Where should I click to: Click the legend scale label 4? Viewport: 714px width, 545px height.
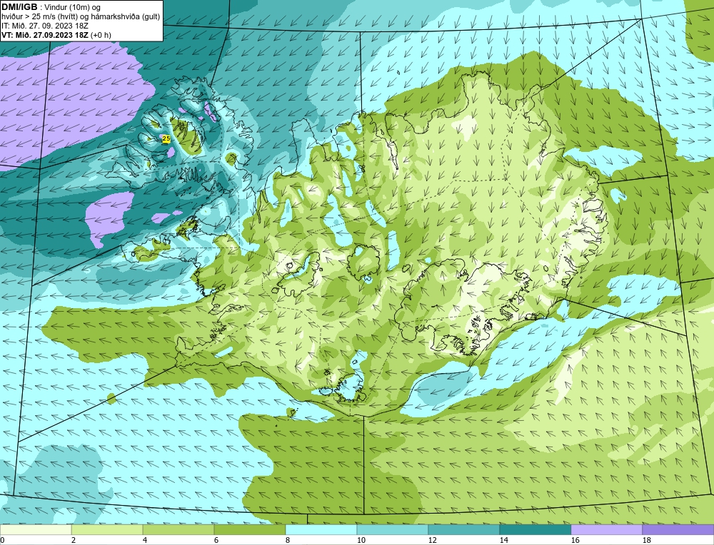145,540
